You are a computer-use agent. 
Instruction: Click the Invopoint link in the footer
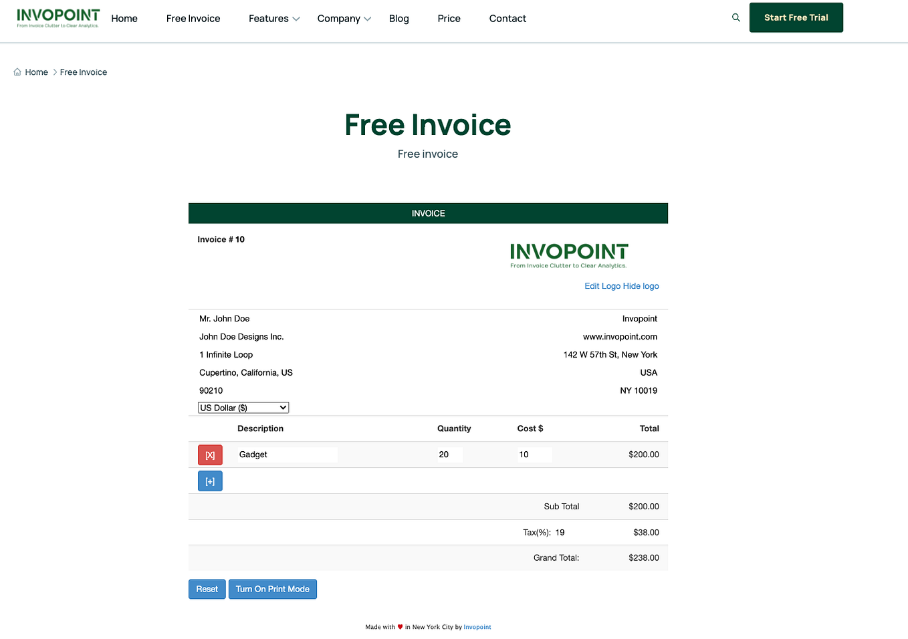click(x=477, y=627)
